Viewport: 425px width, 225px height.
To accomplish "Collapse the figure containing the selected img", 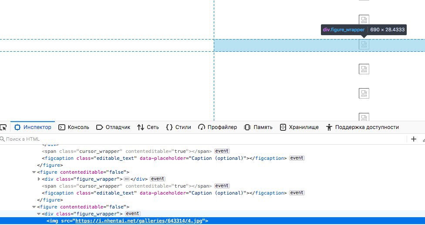I will [34, 207].
